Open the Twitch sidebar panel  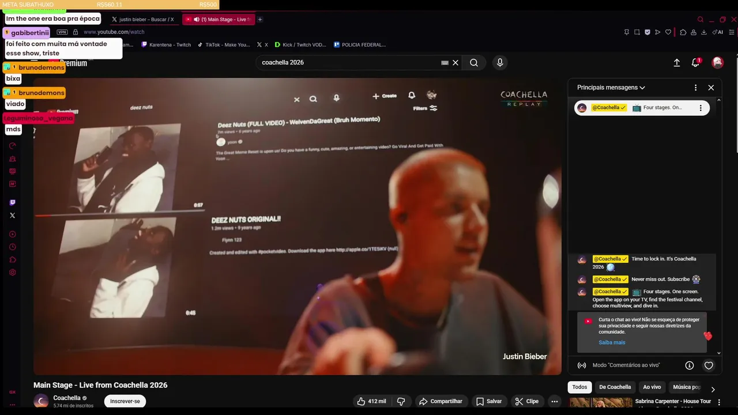coord(13,202)
